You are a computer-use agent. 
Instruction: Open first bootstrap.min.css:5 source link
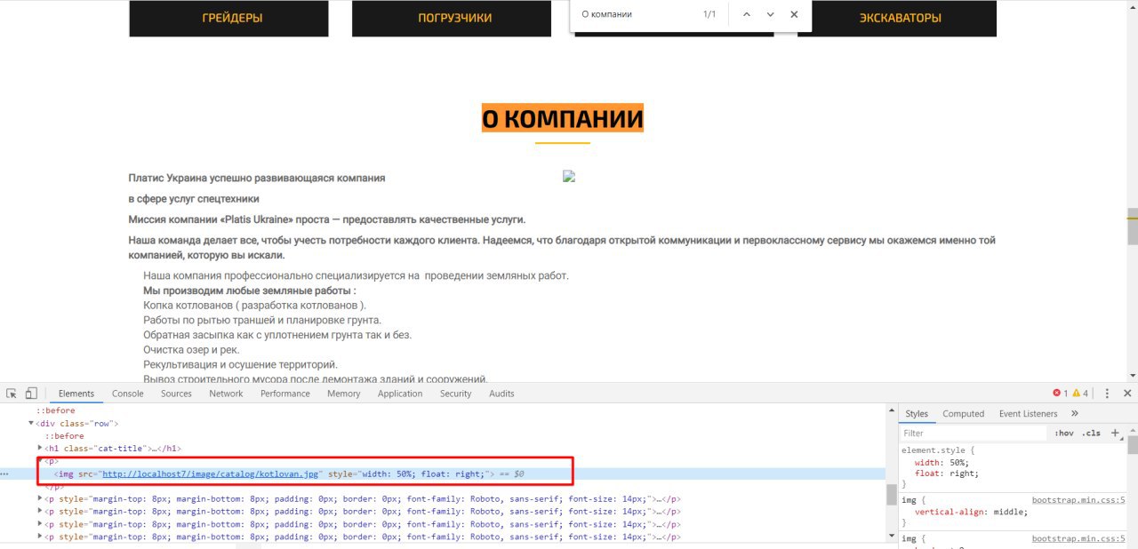1078,500
